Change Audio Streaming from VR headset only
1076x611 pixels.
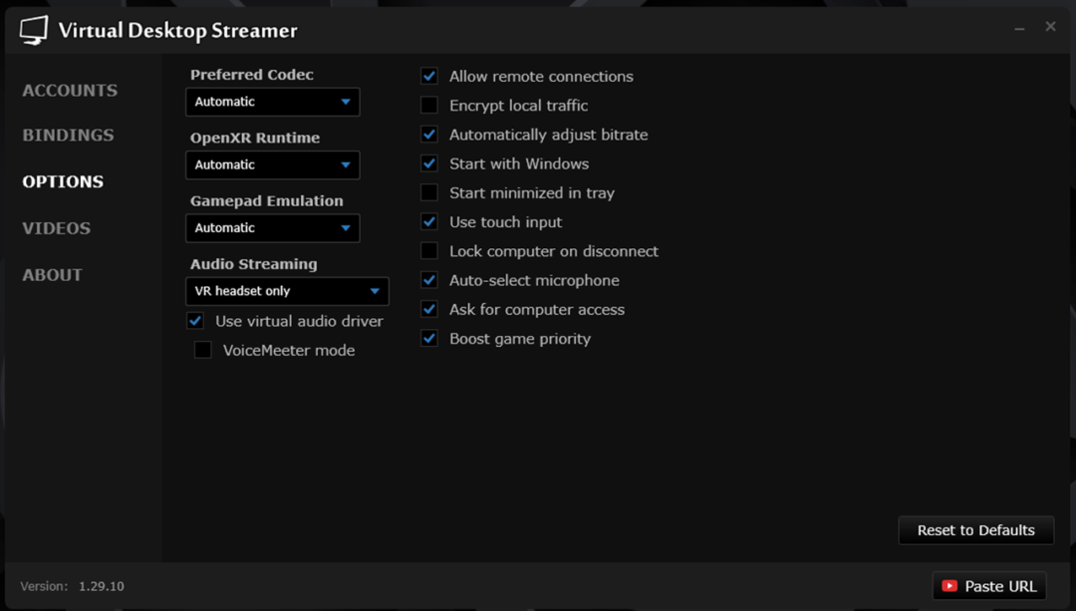pyautogui.click(x=287, y=291)
